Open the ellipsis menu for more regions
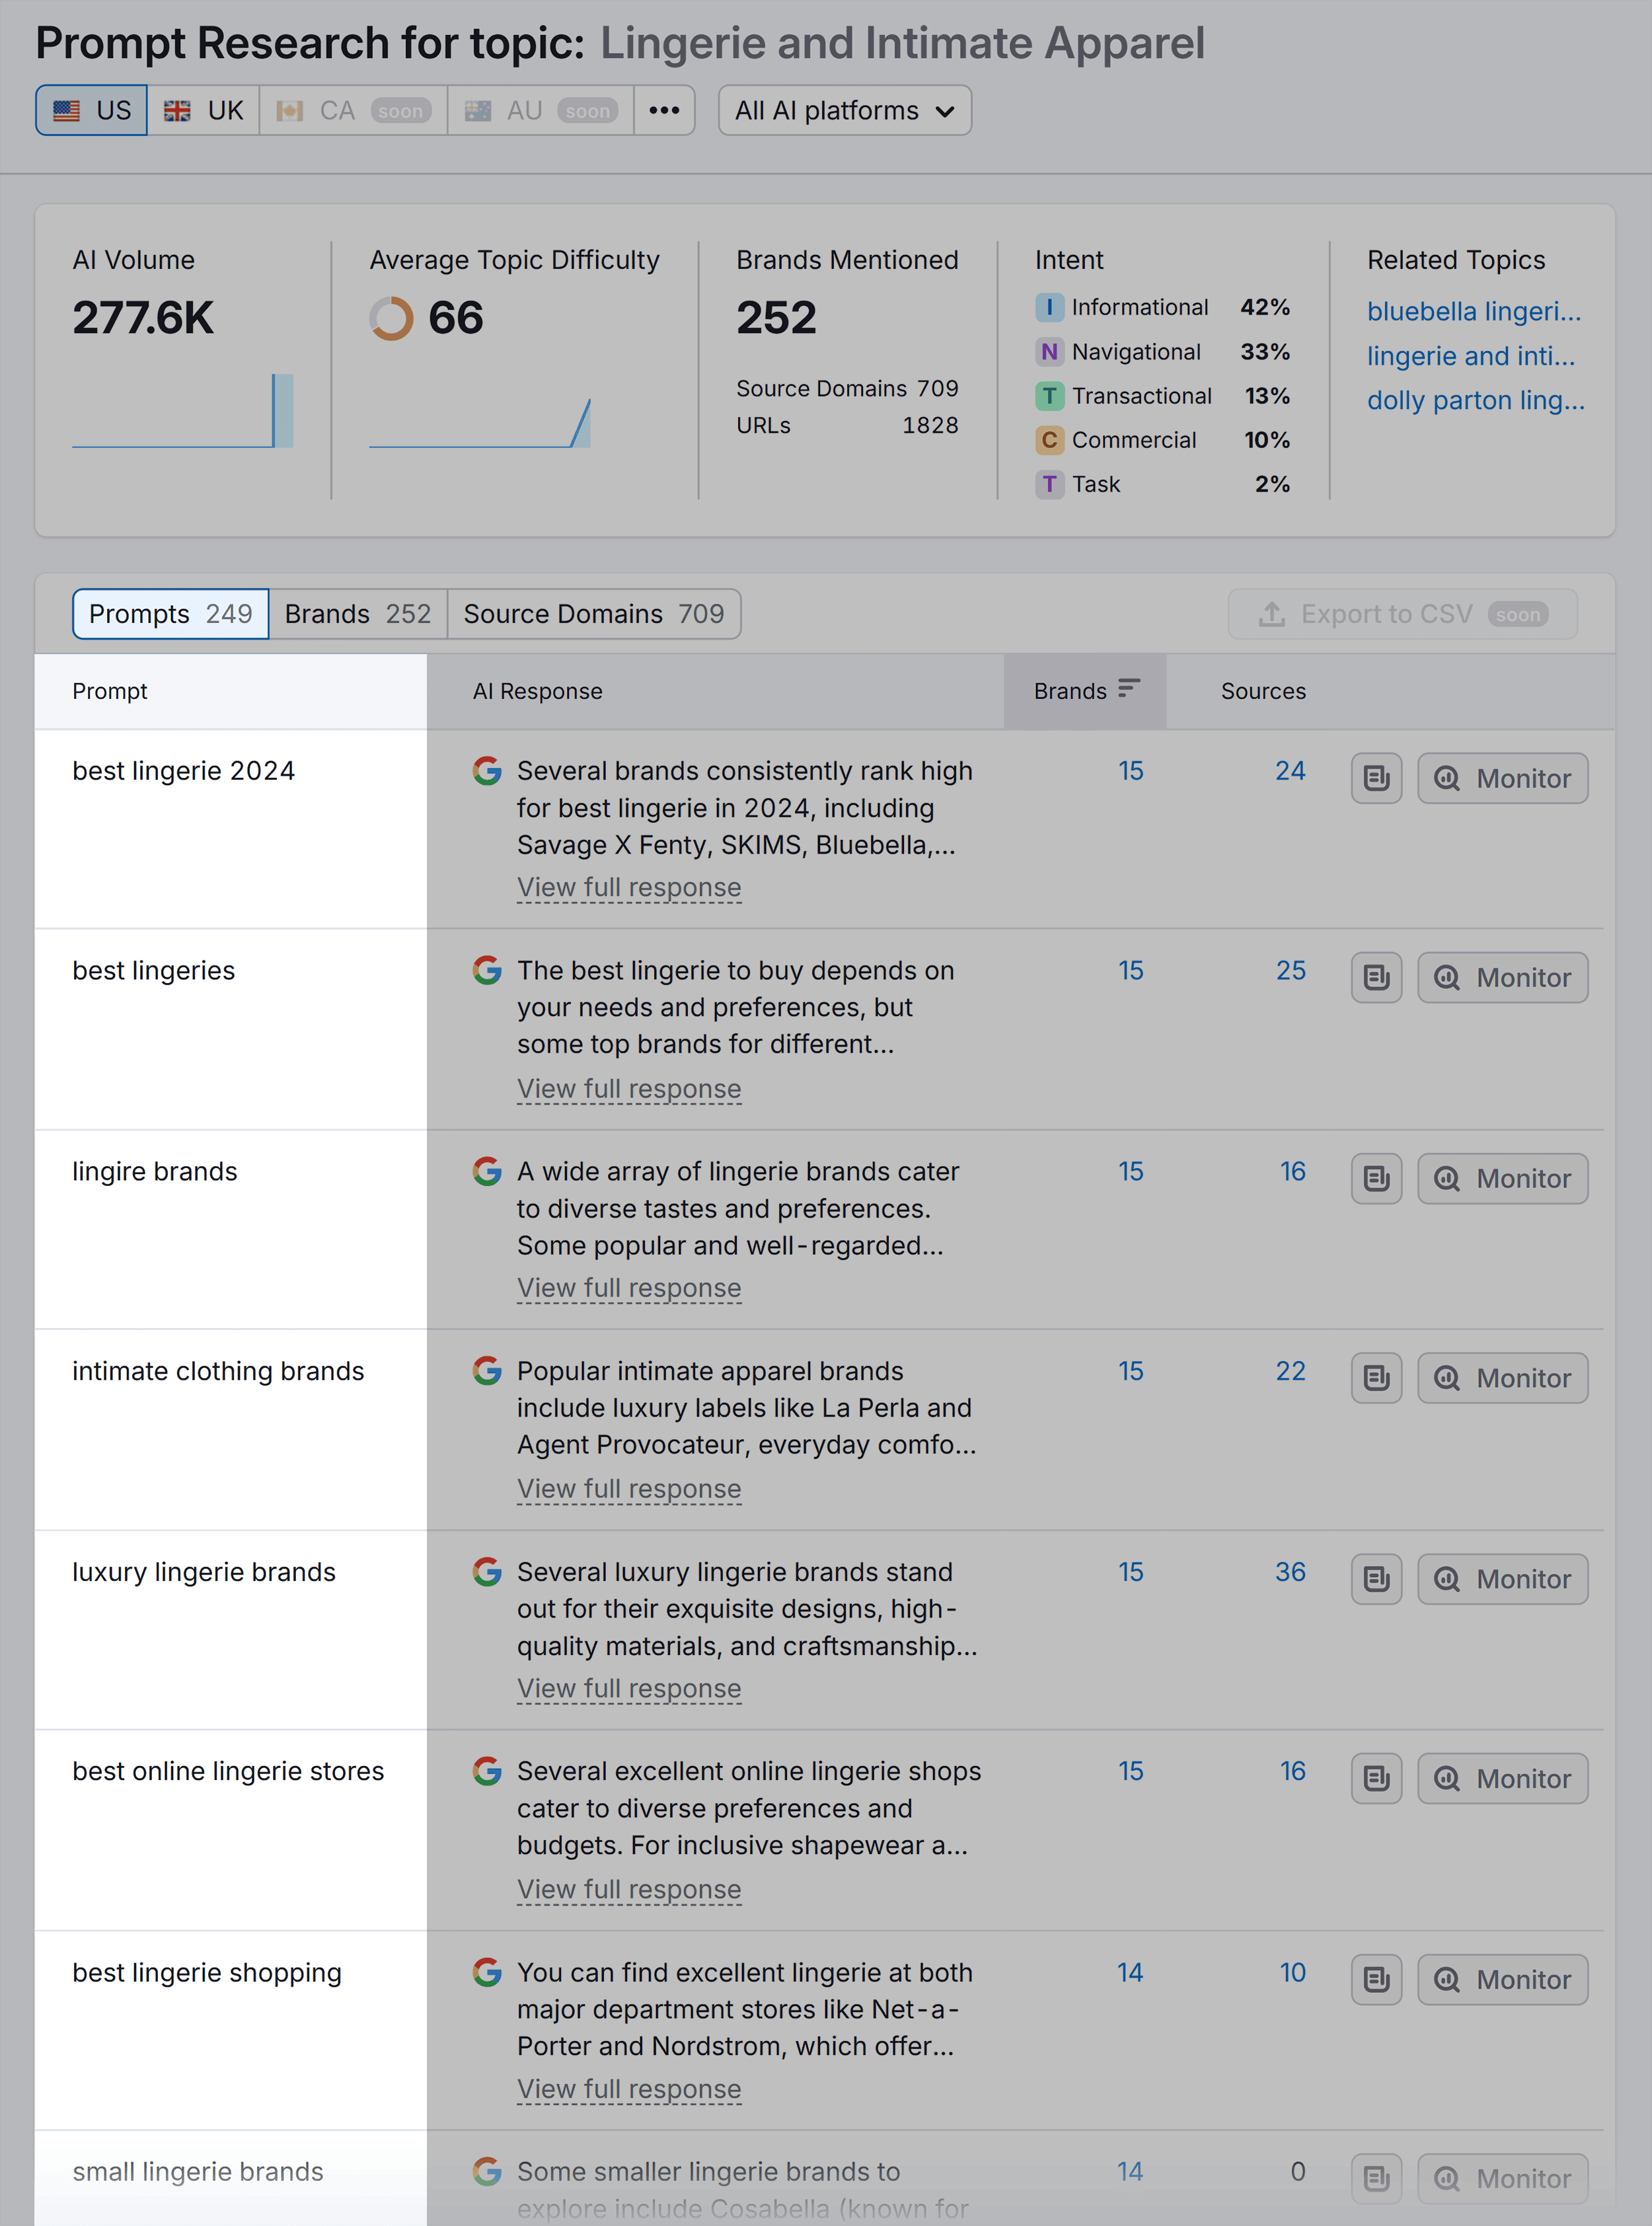Viewport: 1652px width, 2226px height. tap(664, 110)
